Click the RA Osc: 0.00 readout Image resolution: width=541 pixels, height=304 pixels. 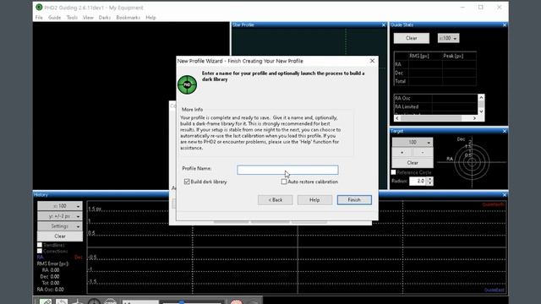51,290
